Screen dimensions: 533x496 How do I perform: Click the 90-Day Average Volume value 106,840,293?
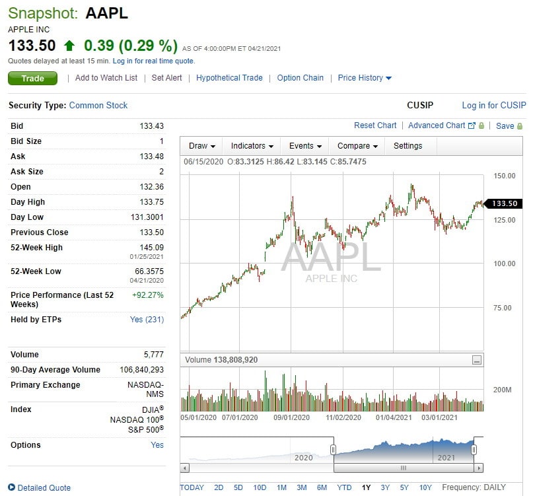[x=141, y=370]
